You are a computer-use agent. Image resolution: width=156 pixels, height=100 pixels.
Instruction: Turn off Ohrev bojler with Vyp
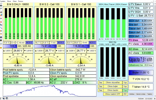tap(125, 86)
